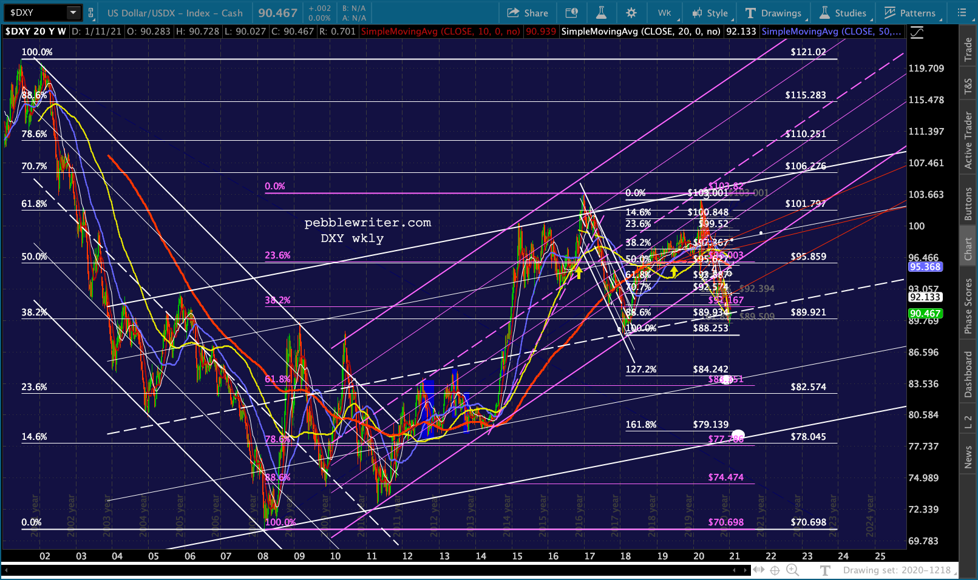The height and width of the screenshot is (580, 978).
Task: Switch to the Trade side tab
Action: coord(968,49)
